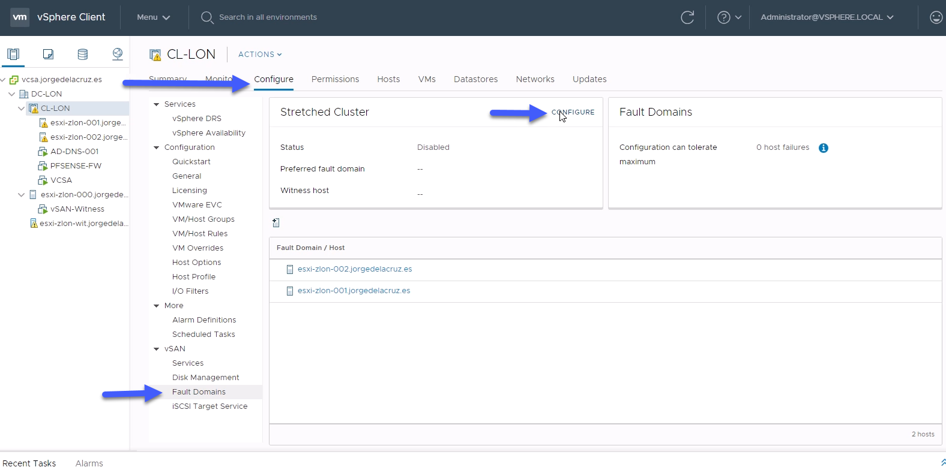The height and width of the screenshot is (470, 946).
Task: Collapse the vcsa.jorgedelacruz.es tree node
Action: tap(3, 80)
